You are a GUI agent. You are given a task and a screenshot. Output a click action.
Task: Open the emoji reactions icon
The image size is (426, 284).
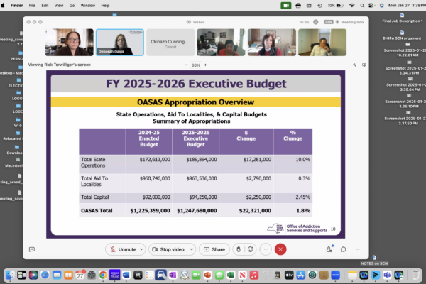click(251, 249)
